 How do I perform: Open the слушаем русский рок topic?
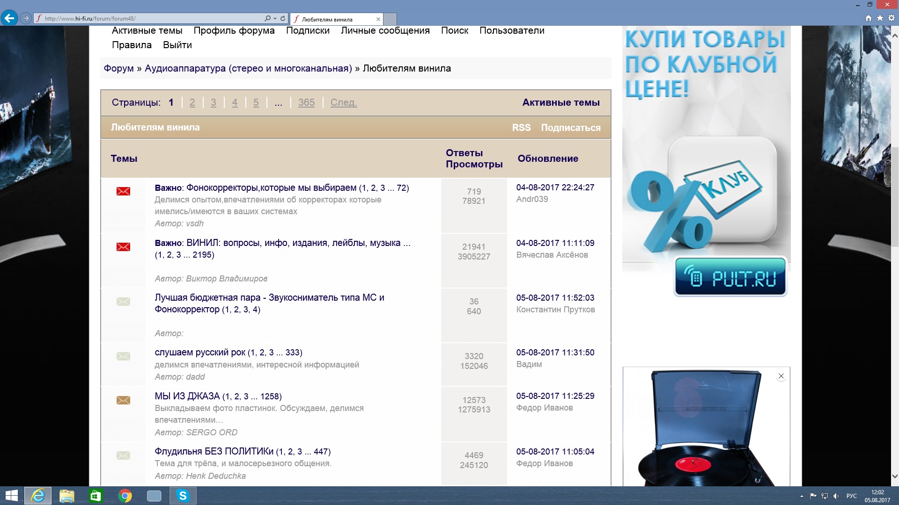tap(200, 353)
